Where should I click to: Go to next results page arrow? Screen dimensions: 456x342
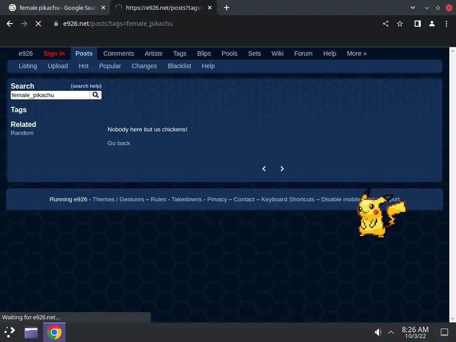click(x=282, y=169)
